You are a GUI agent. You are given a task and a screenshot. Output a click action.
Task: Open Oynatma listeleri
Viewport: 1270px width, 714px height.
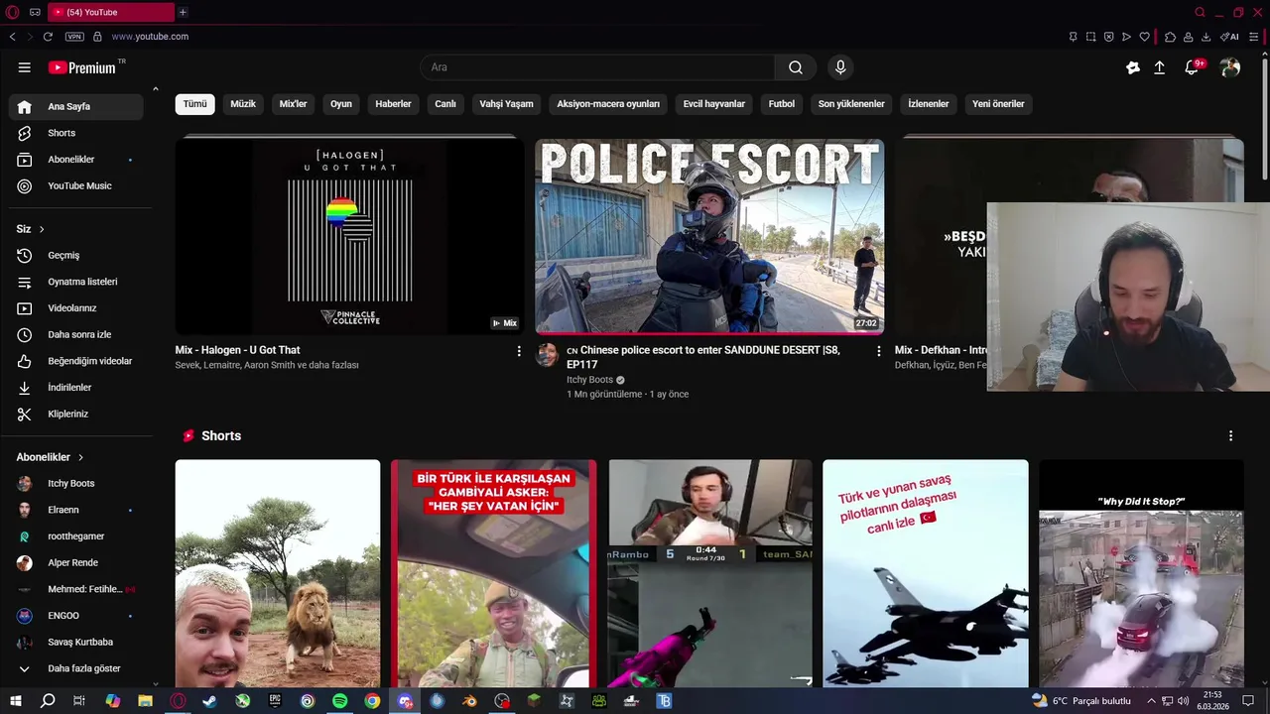tap(75, 282)
